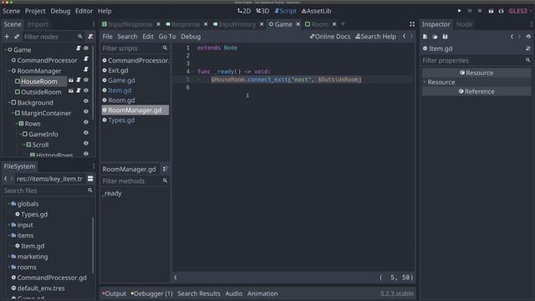Attach script icon beside node filter

pos(90,37)
